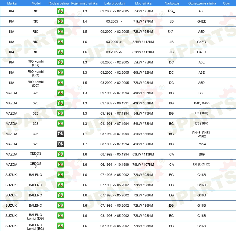Click the Pojemność silnika column header
The image size is (236, 231).
click(x=84, y=3)
